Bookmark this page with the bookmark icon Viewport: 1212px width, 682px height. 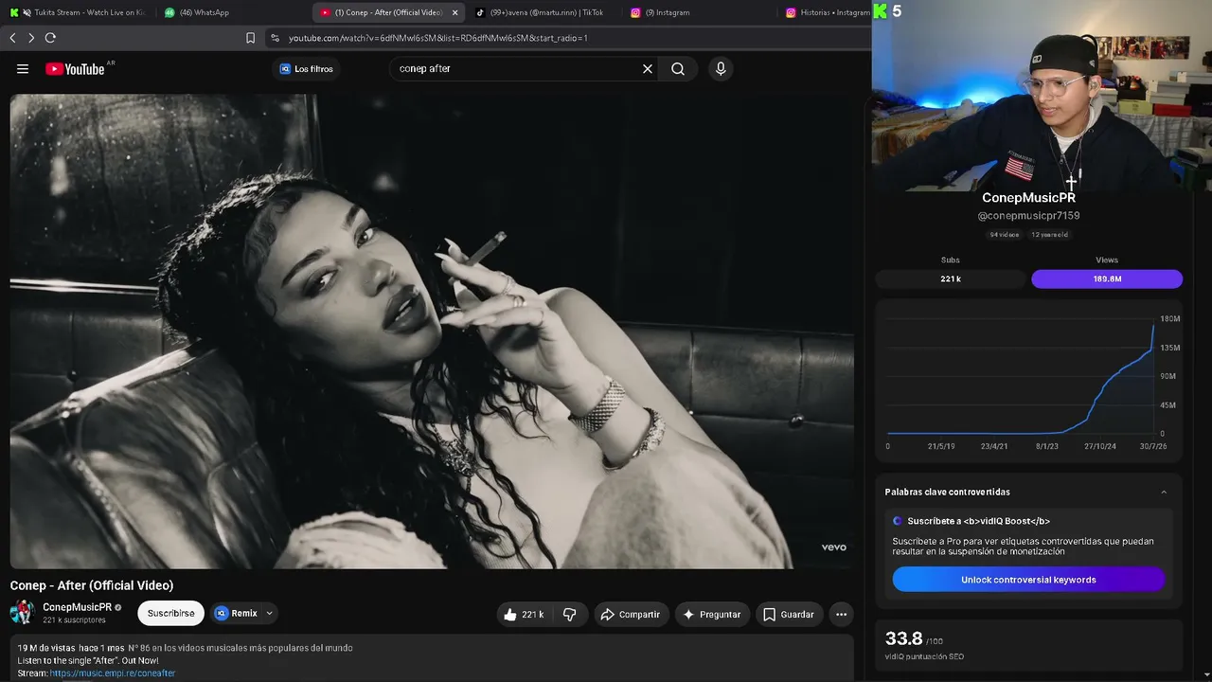pos(250,38)
